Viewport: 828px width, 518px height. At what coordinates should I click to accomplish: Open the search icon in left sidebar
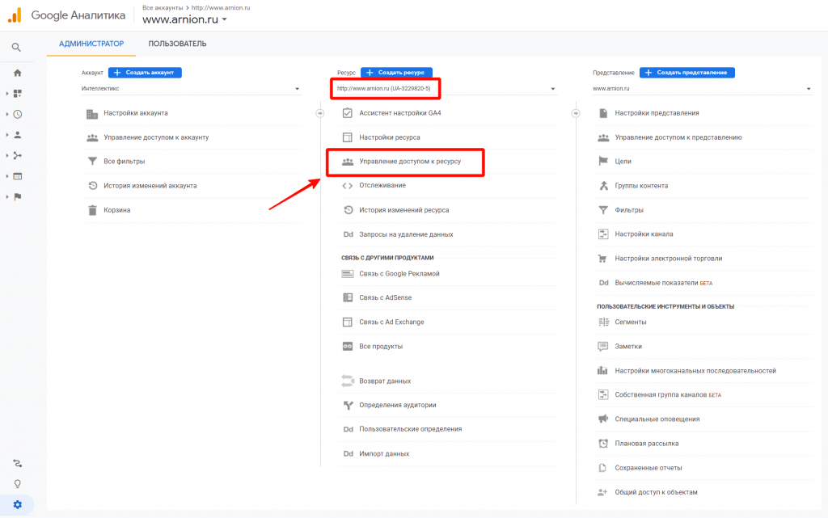click(16, 48)
